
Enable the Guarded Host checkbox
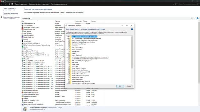point(69,51)
